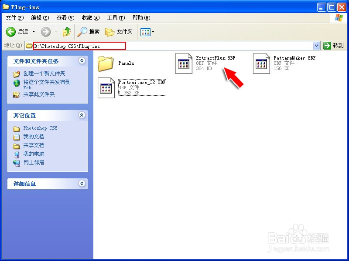
Task: Click the new folder task icon
Action: pyautogui.click(x=17, y=74)
